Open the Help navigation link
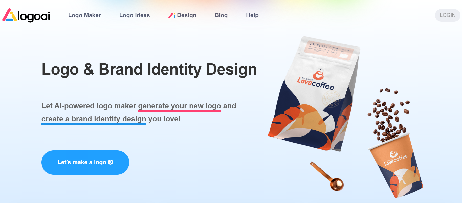The width and height of the screenshot is (462, 203). [252, 15]
